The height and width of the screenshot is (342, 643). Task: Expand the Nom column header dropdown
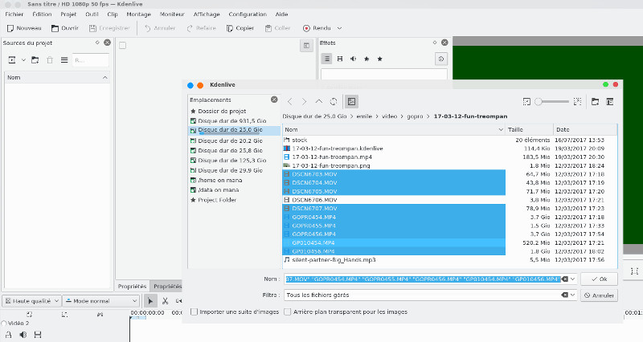[501, 129]
